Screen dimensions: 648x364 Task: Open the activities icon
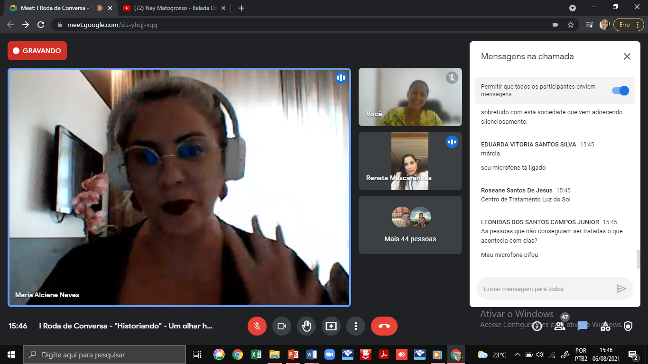pyautogui.click(x=605, y=326)
